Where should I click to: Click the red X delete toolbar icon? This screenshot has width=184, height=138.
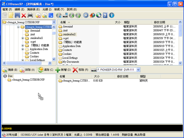[24, 15]
